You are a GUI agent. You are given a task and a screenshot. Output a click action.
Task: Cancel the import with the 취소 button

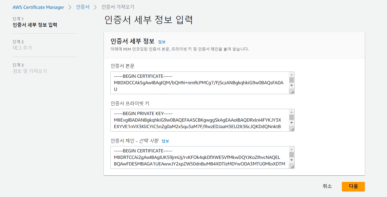(327, 186)
